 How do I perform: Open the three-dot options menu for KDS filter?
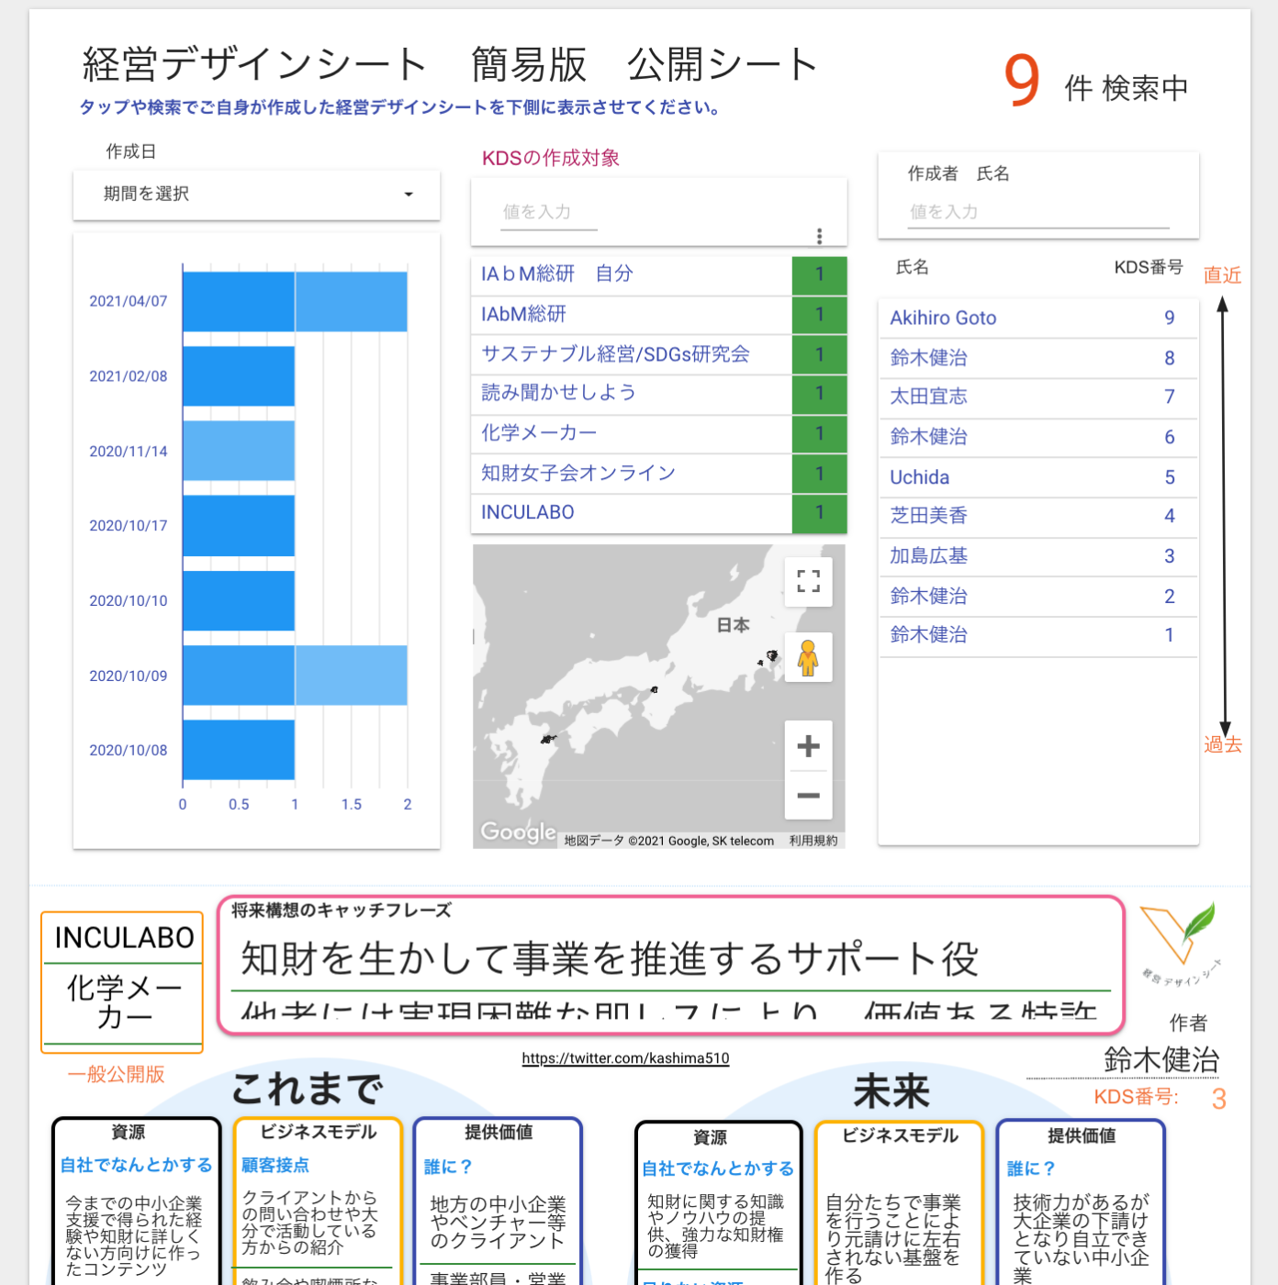[x=819, y=236]
